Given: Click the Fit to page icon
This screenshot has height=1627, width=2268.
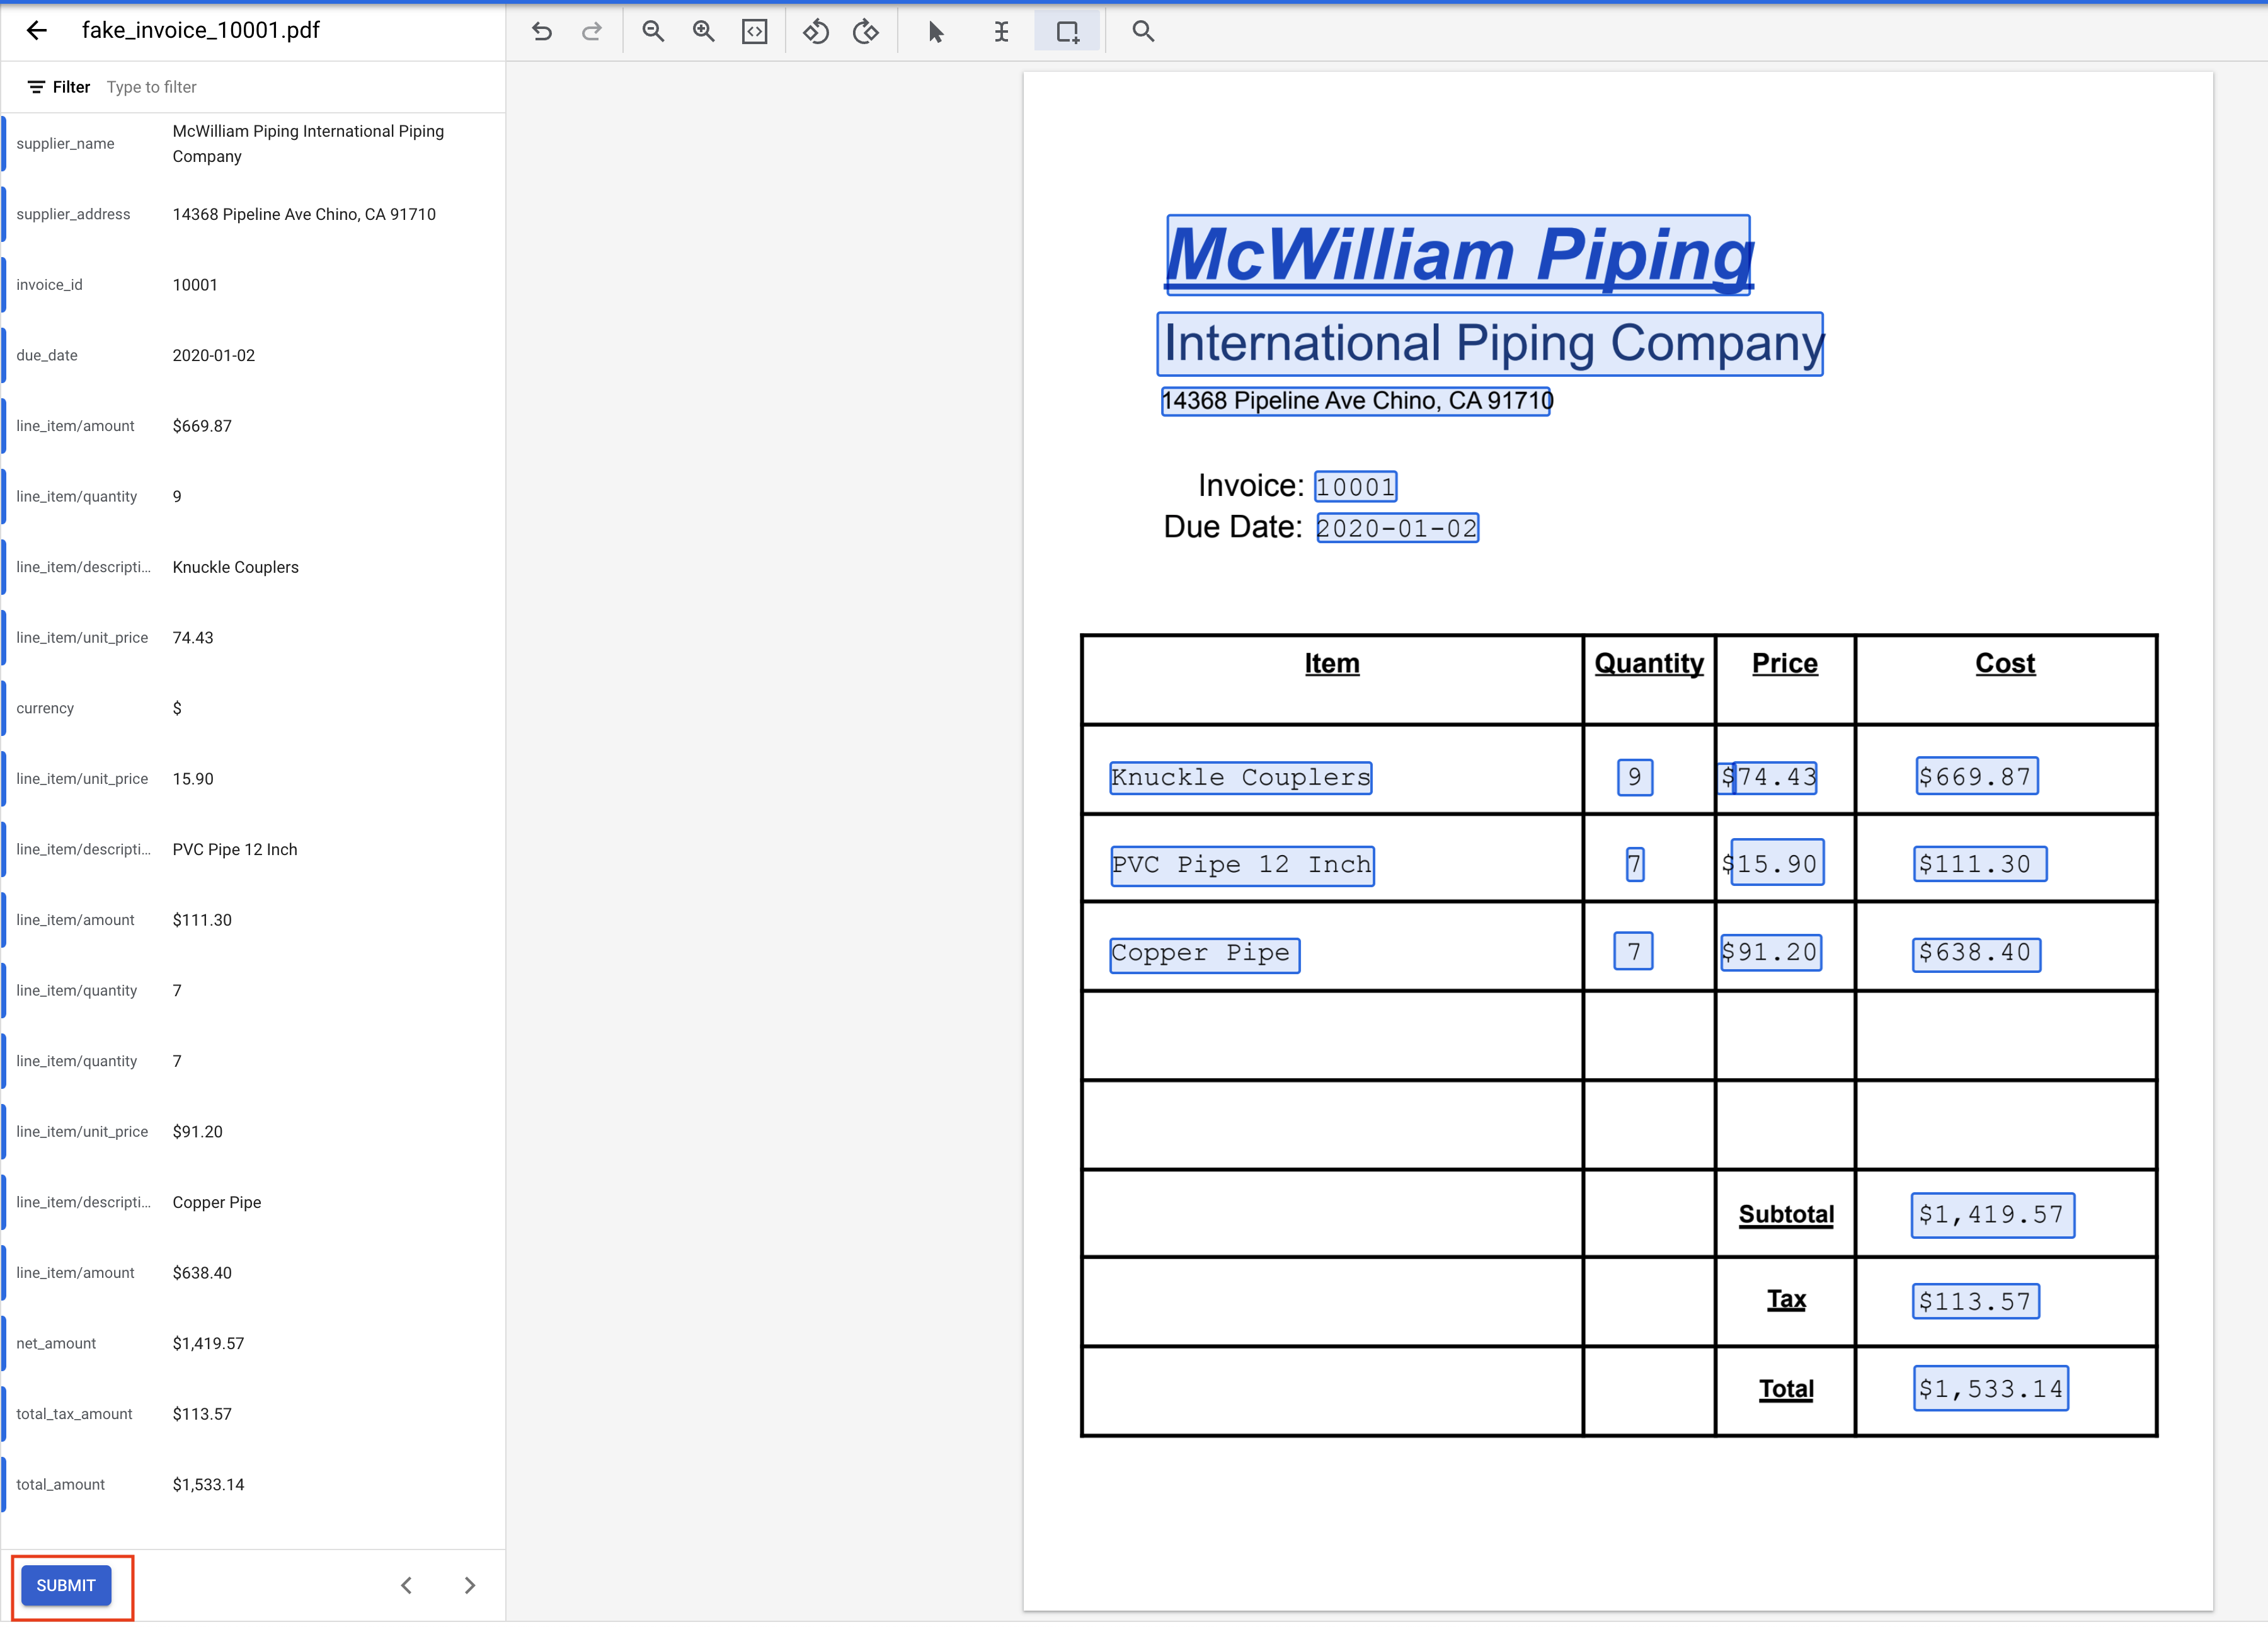Looking at the screenshot, I should [x=754, y=31].
